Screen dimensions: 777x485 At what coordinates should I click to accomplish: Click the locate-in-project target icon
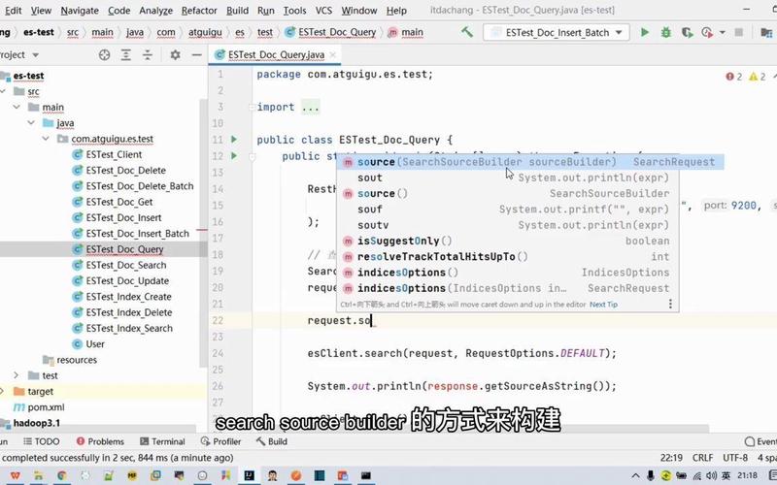[104, 55]
